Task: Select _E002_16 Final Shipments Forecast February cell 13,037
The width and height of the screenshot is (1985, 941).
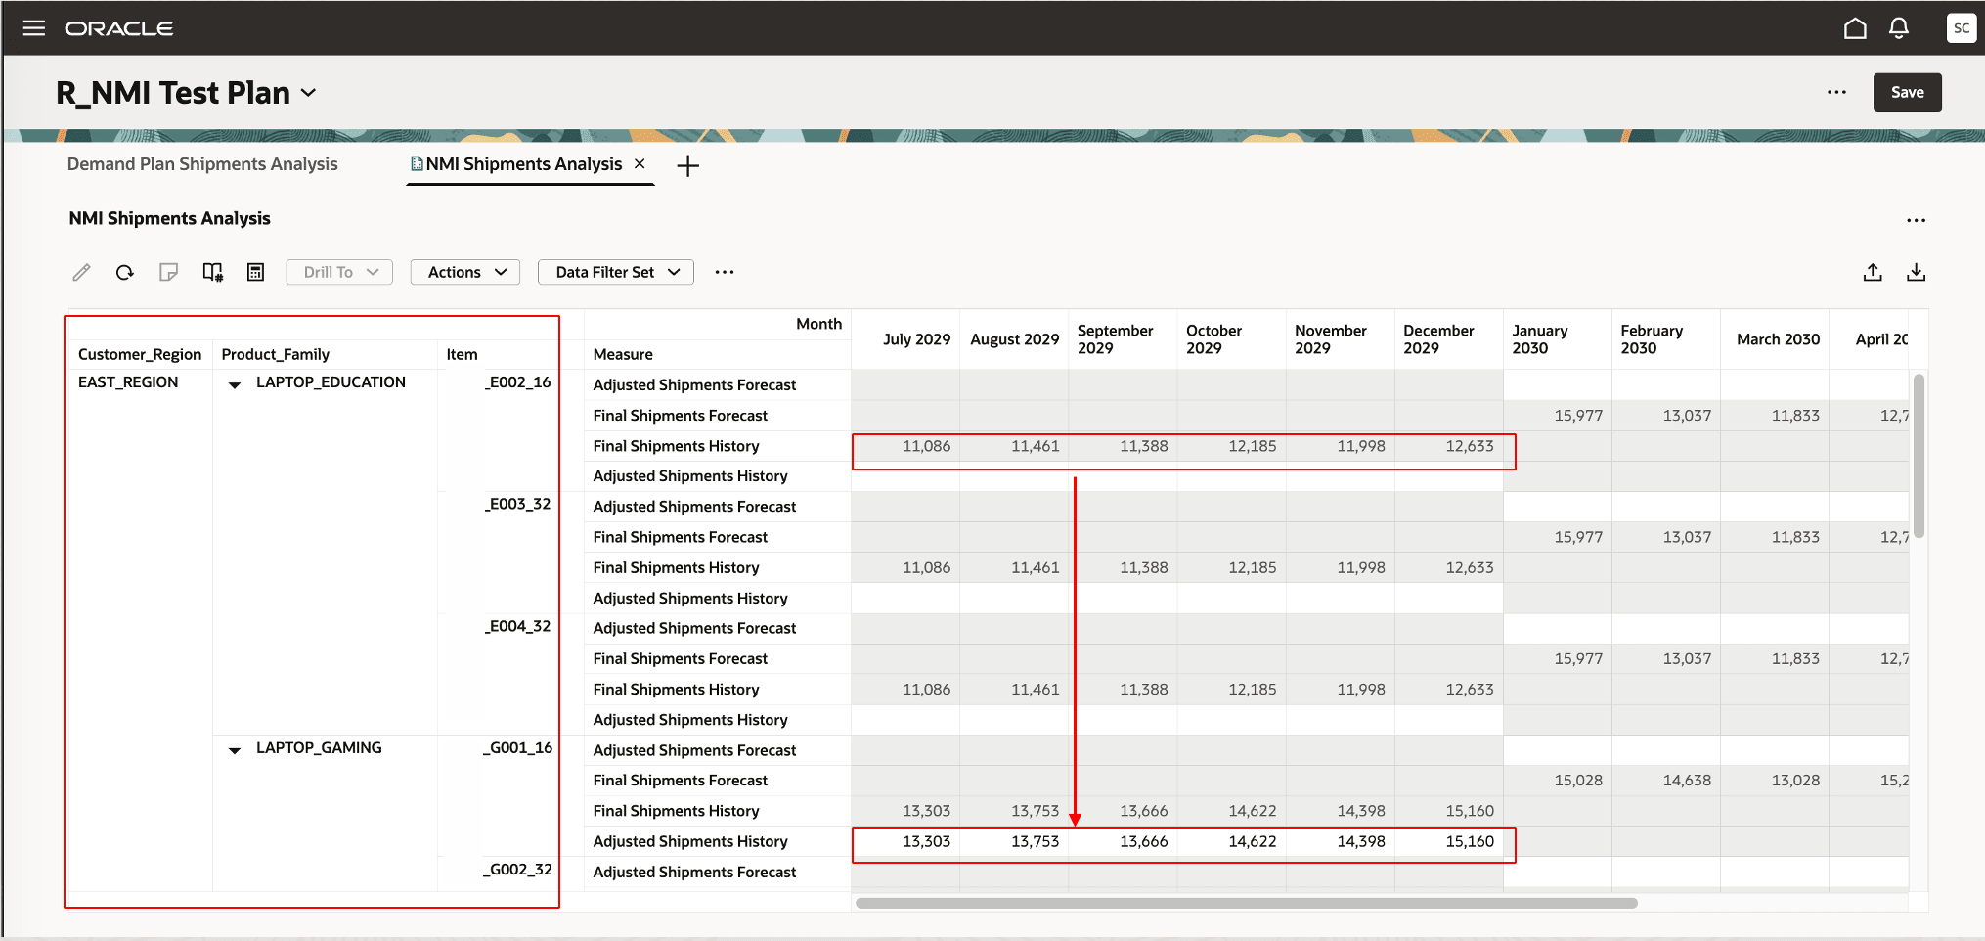Action: point(1666,416)
